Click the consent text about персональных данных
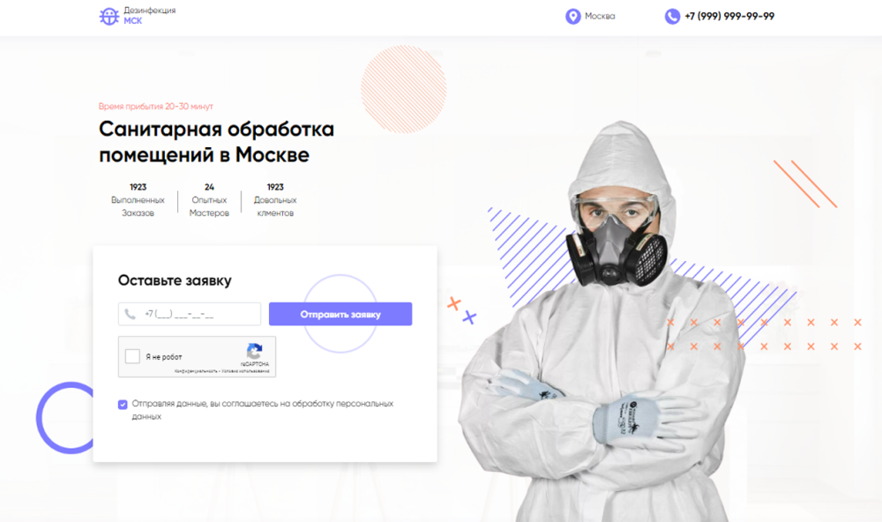The height and width of the screenshot is (522, 882). (262, 410)
